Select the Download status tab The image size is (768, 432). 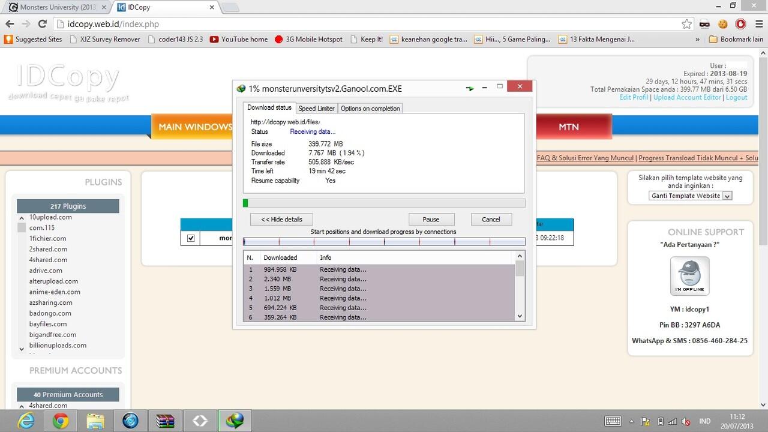(269, 107)
